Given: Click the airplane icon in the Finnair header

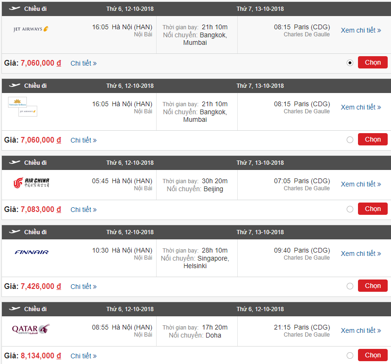Looking at the screenshot, I should pyautogui.click(x=15, y=232).
